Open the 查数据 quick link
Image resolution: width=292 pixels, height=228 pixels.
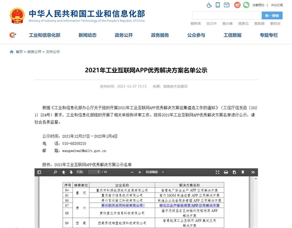(259, 23)
